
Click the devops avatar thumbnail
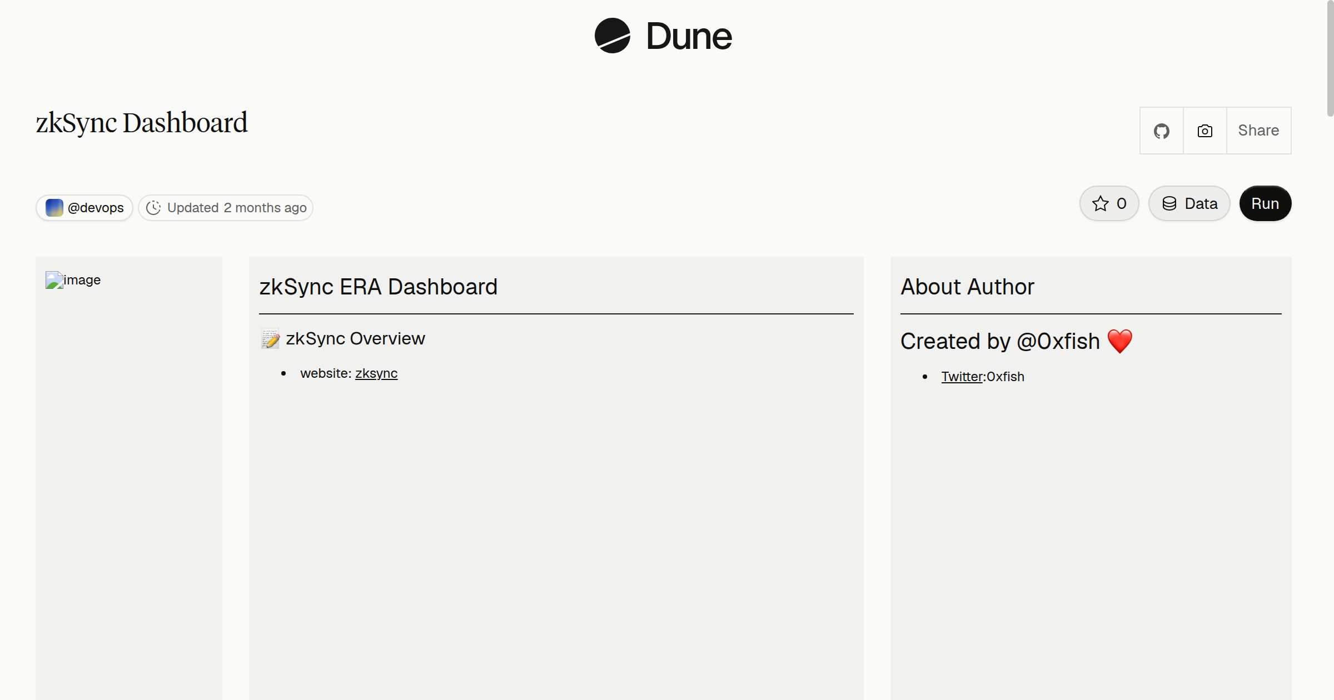click(54, 208)
